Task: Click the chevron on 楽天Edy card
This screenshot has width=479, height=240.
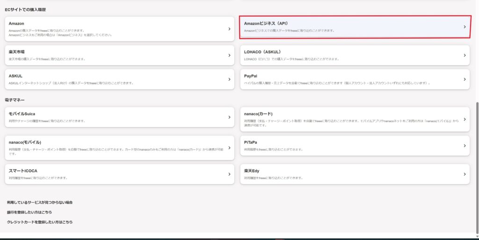Action: pyautogui.click(x=464, y=174)
